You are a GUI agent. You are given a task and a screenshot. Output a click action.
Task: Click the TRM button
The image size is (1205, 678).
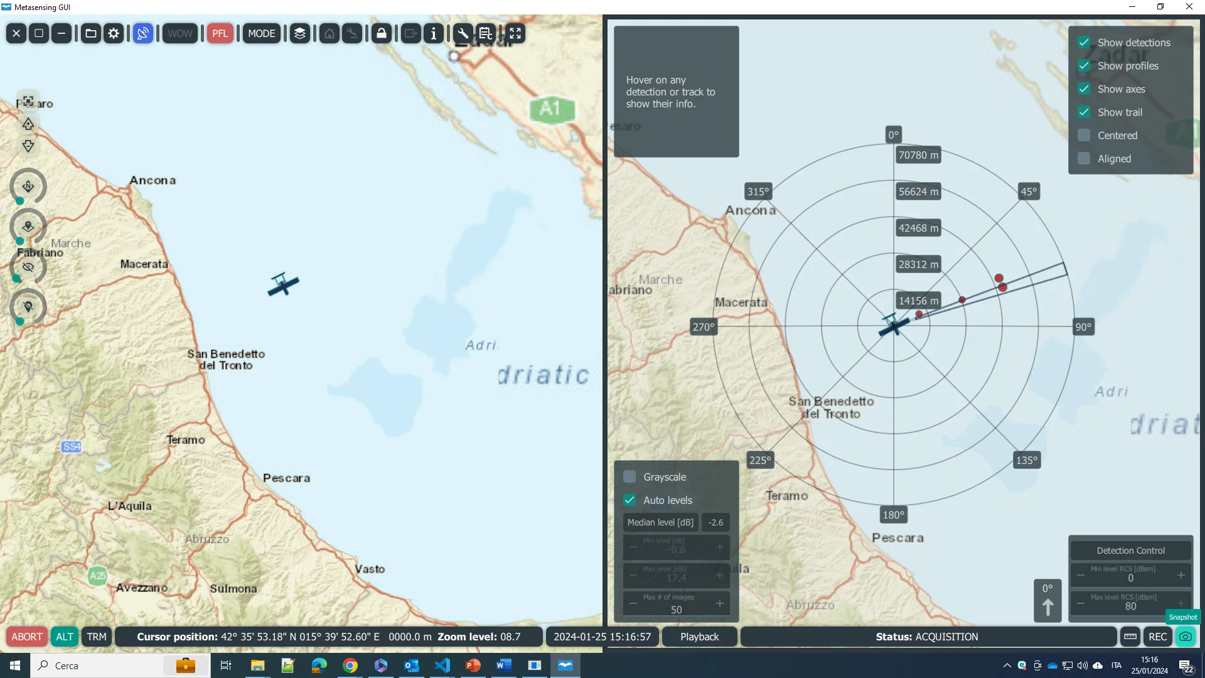coord(97,637)
